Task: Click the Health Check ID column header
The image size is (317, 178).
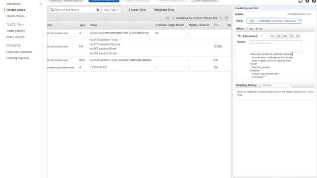Action: click(x=199, y=25)
